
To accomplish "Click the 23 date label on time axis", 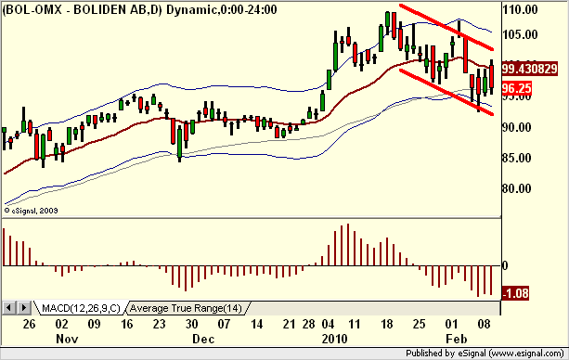I will coord(159,324).
